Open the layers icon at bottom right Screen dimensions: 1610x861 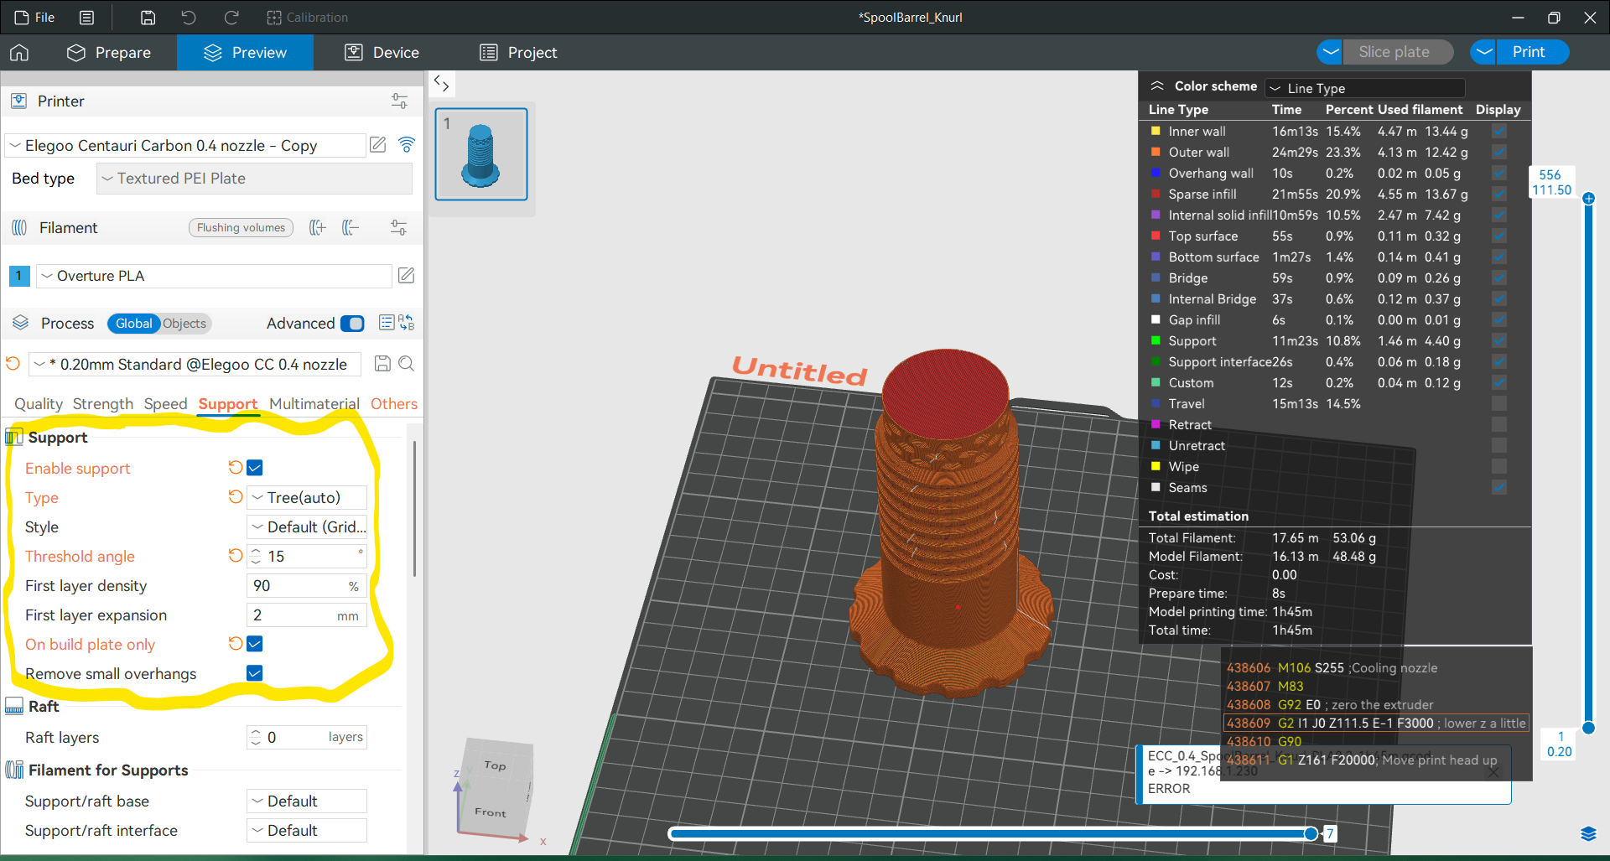1588,832
